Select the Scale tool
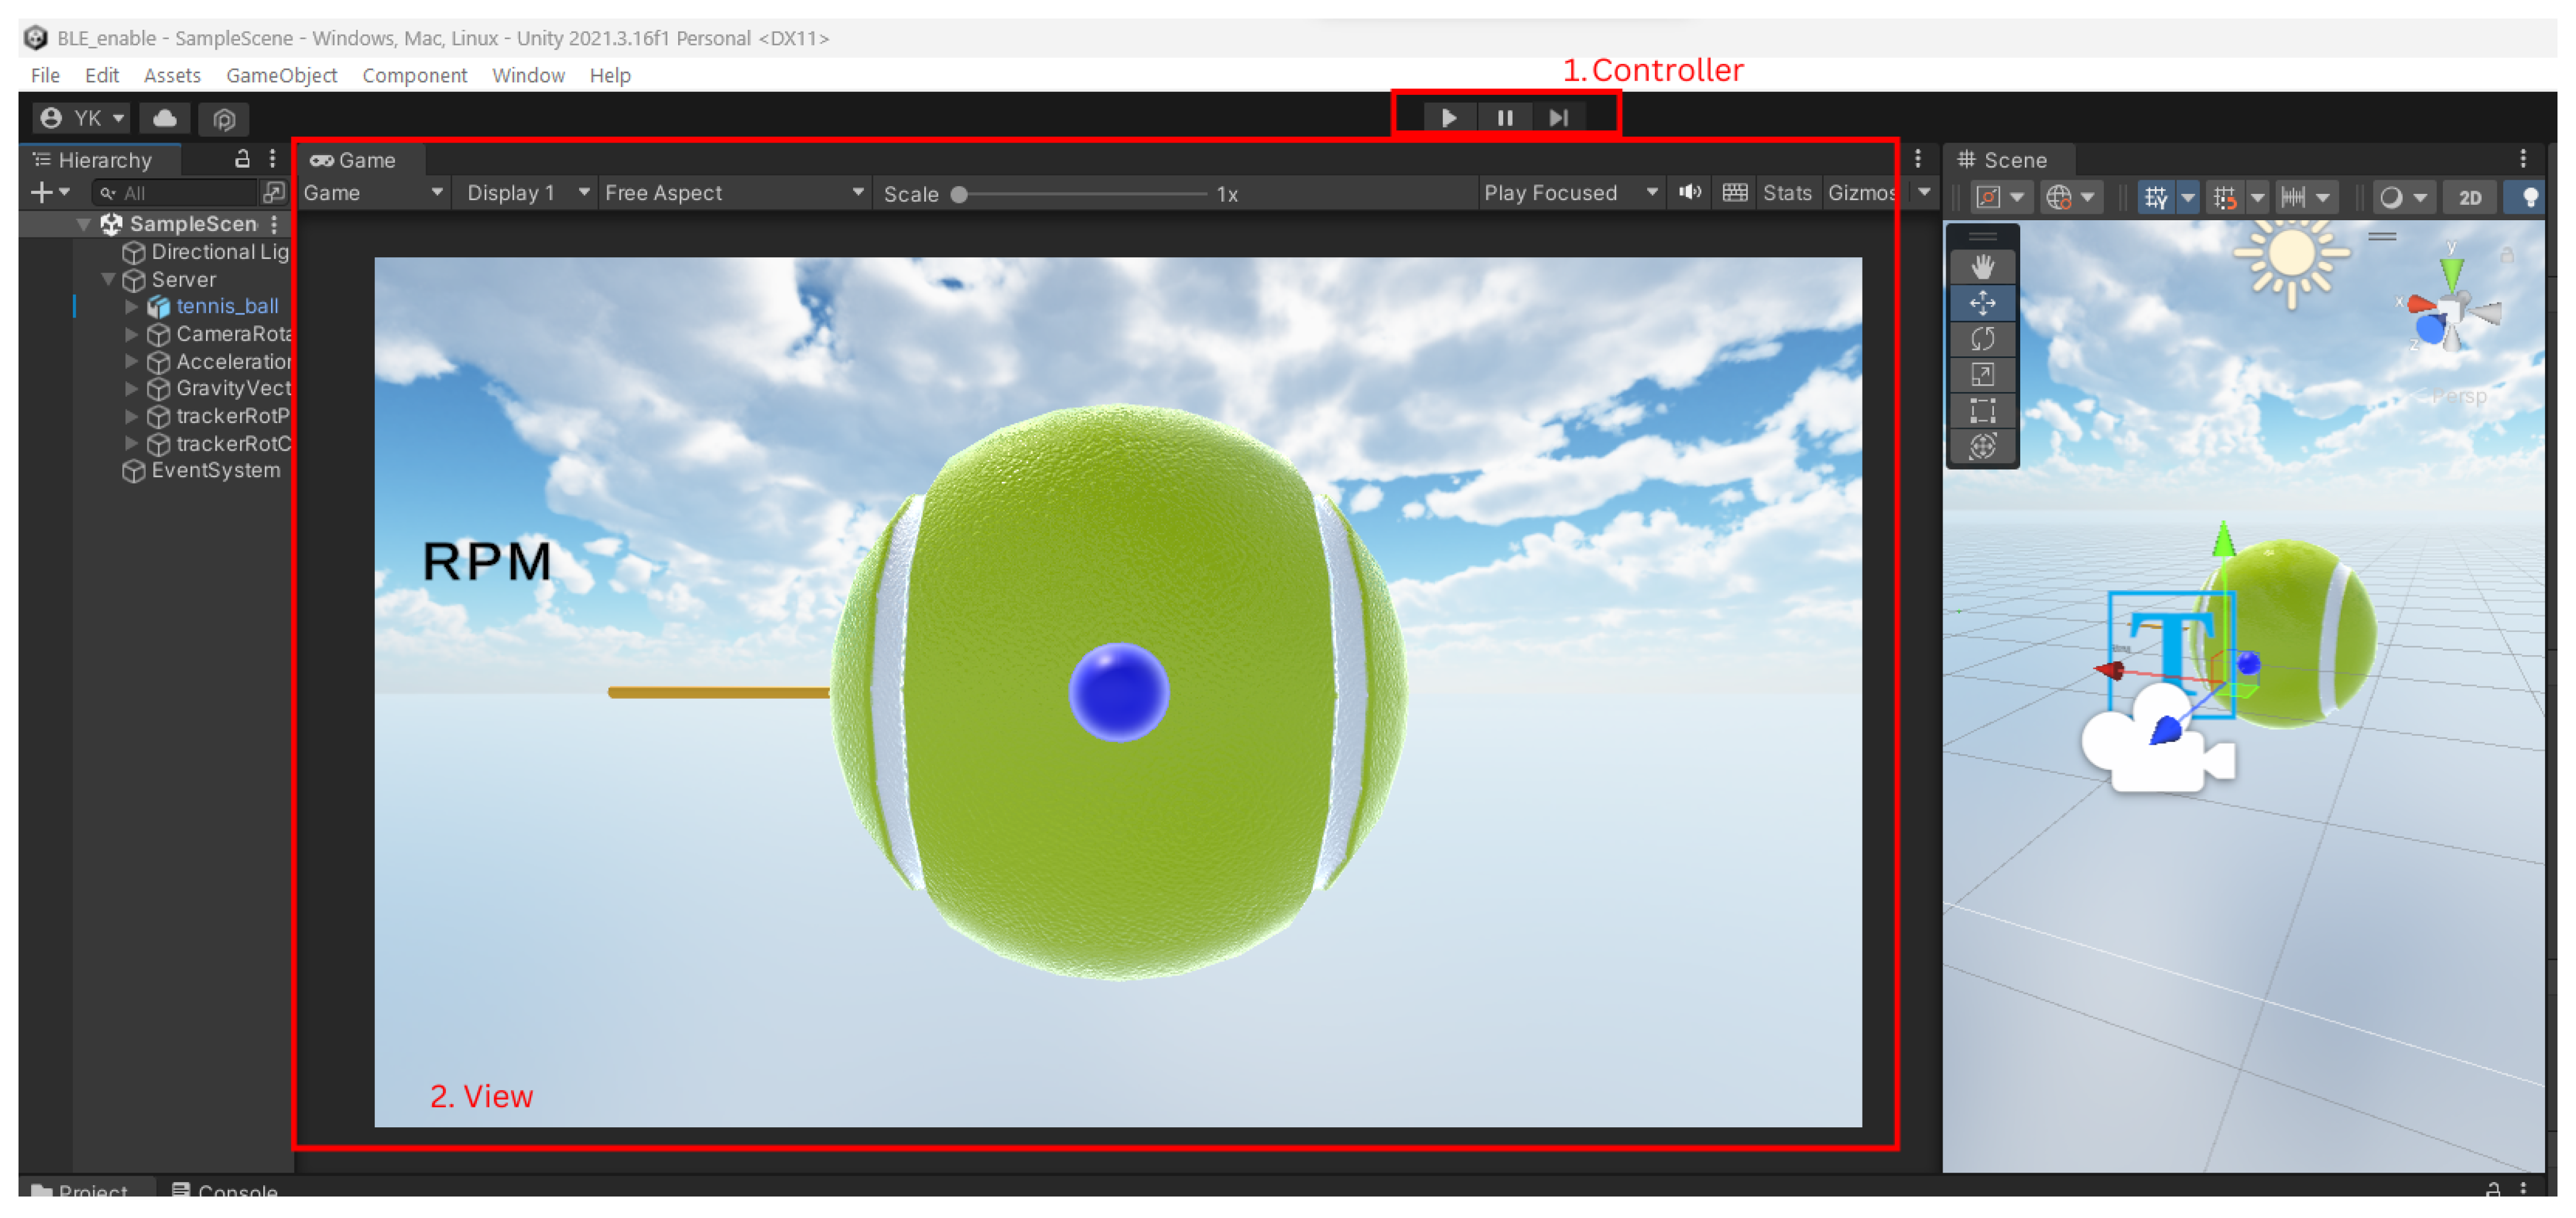Image resolution: width=2576 pixels, height=1218 pixels. pos(1982,375)
